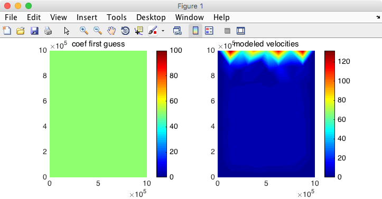382x199 pixels.
Task: Open the Tools menu
Action: (116, 17)
